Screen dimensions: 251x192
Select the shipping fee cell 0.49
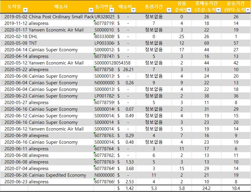tap(125, 116)
